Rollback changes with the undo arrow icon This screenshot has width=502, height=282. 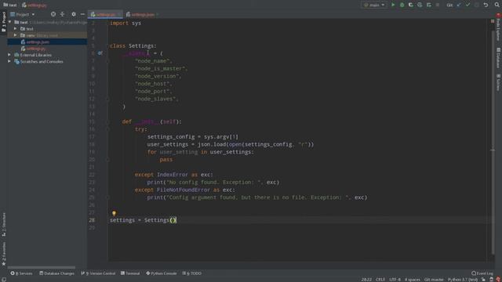pos(486,5)
